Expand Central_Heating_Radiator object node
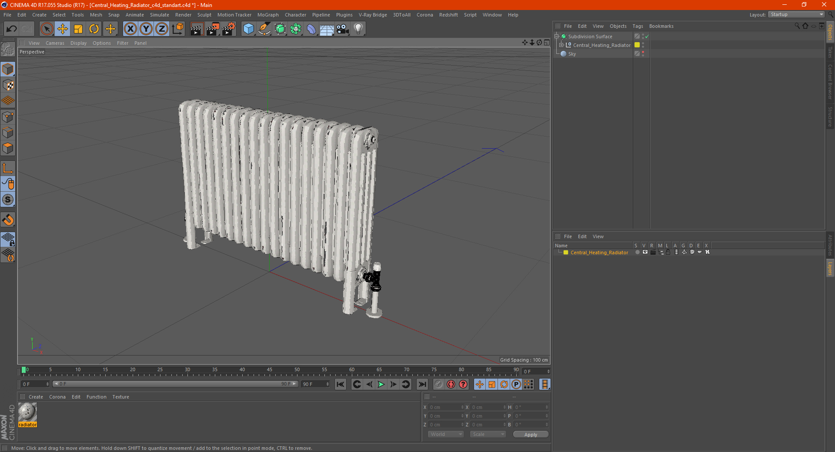The height and width of the screenshot is (452, 835). click(x=561, y=45)
